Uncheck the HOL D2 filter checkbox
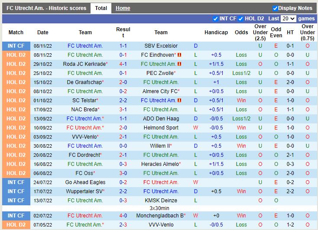 pos(240,19)
